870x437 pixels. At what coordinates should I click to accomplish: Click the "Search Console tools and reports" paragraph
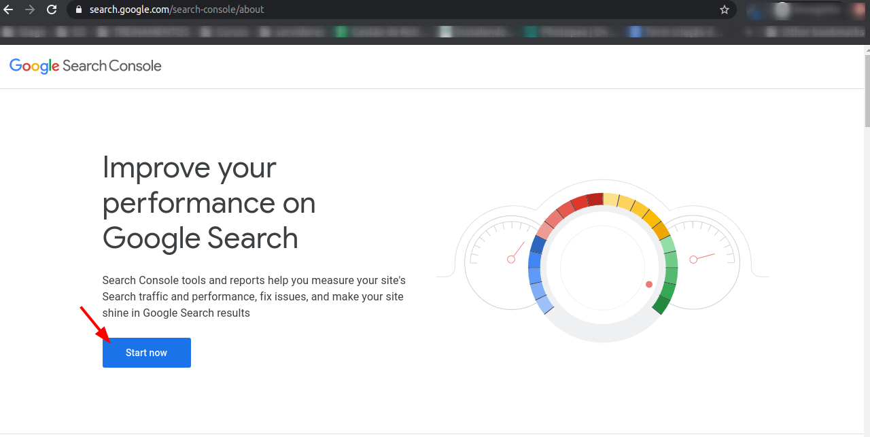click(254, 296)
